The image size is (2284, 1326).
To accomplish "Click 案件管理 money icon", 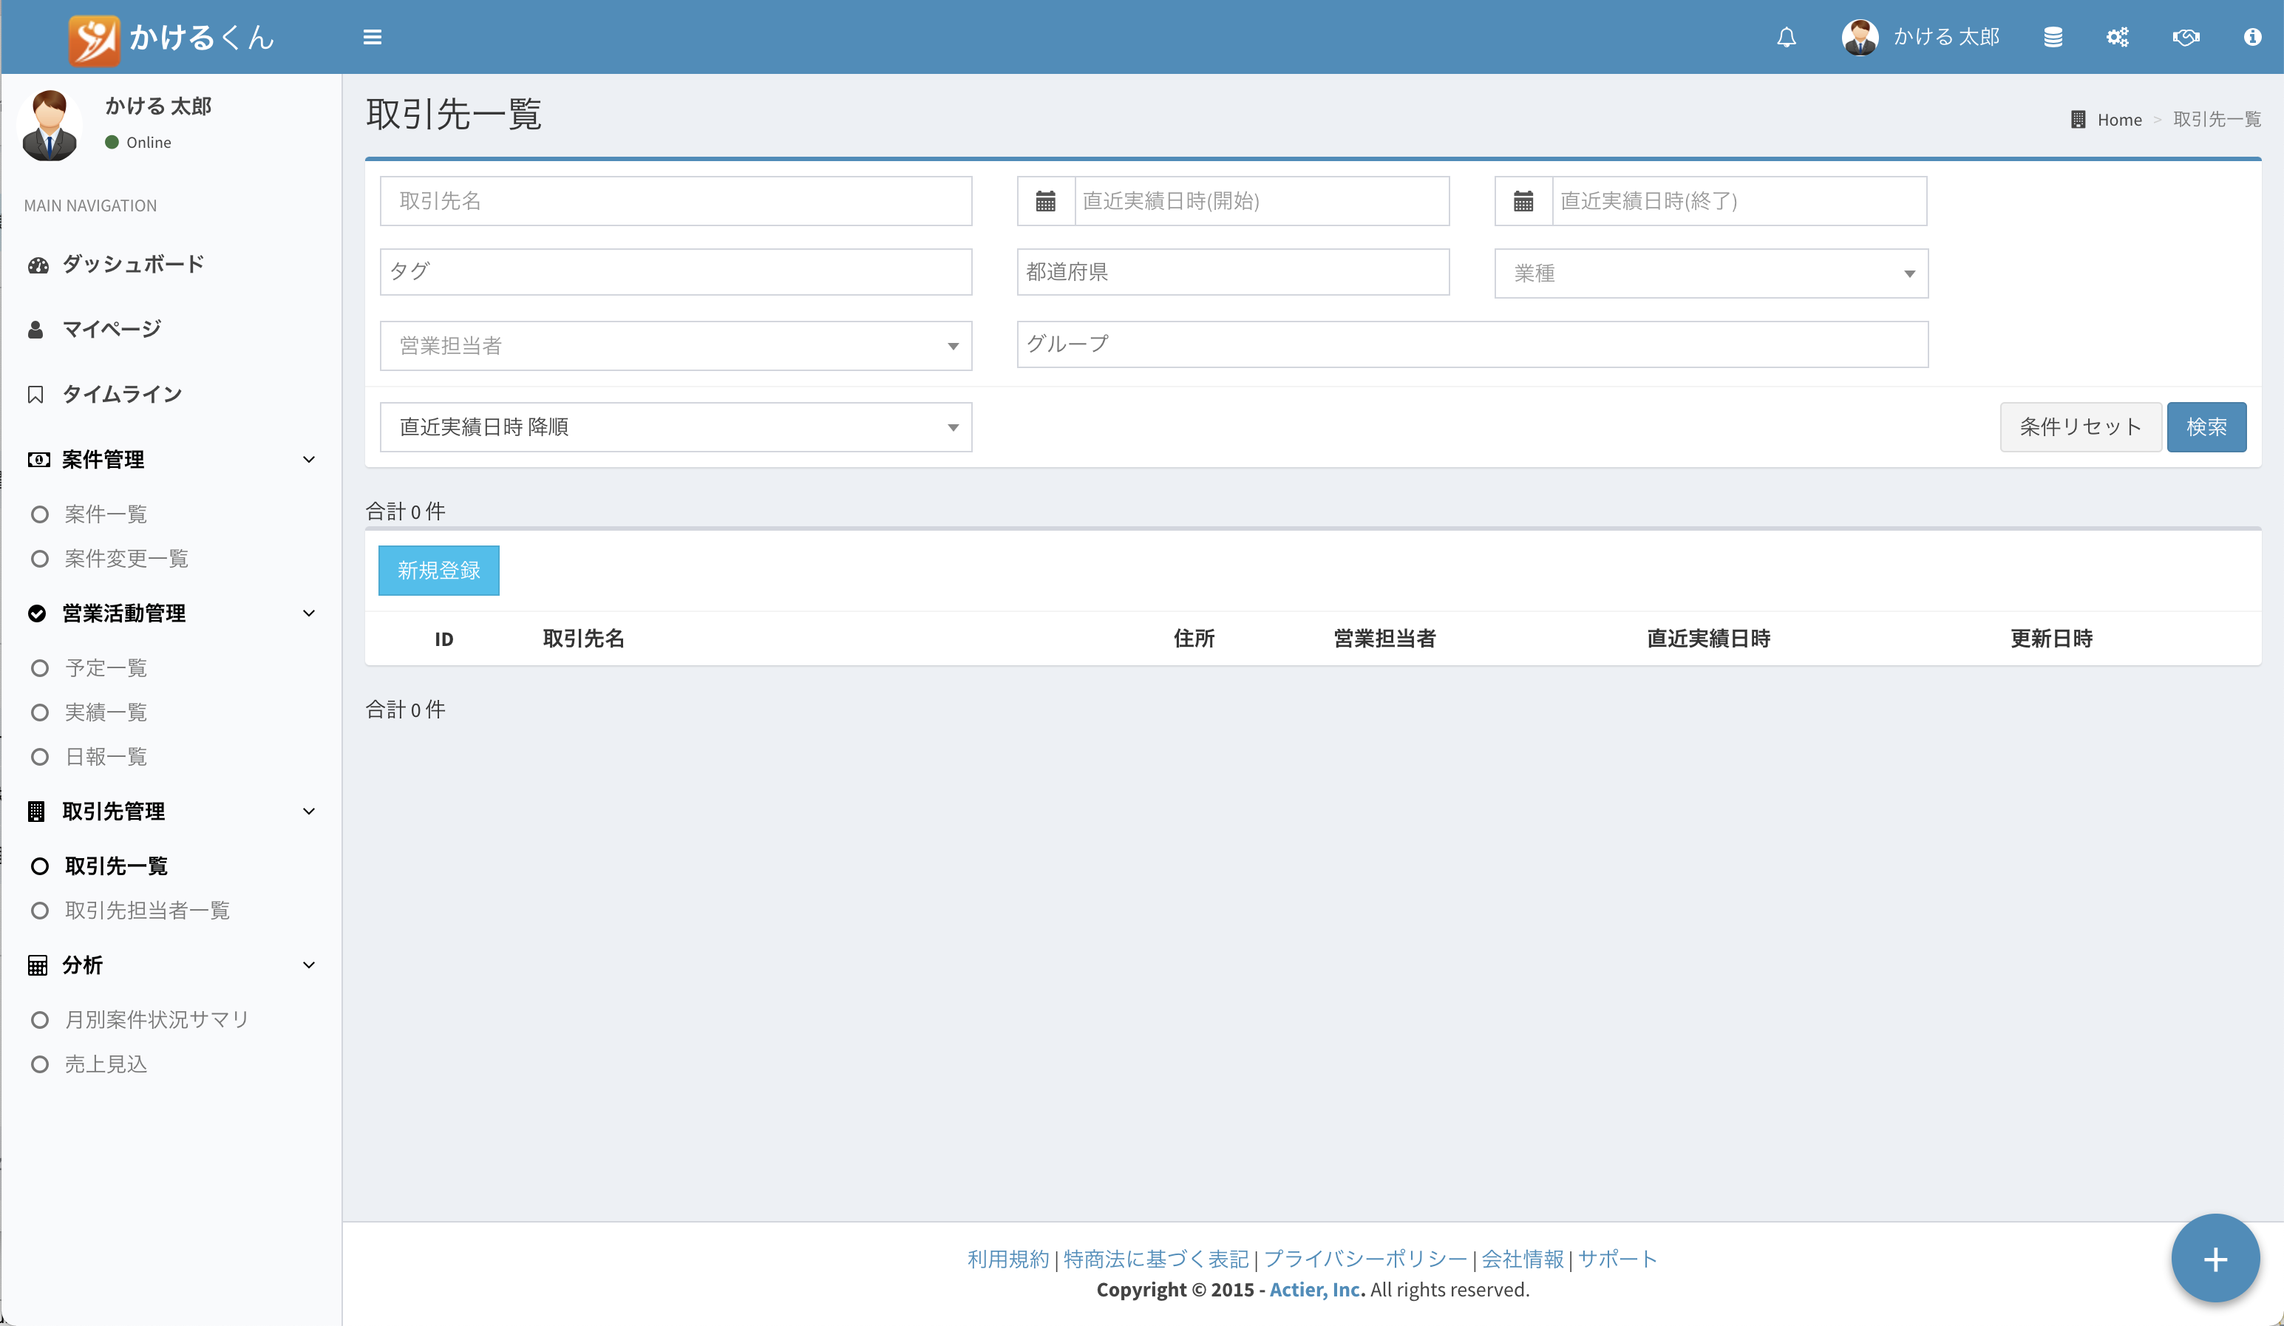I will click(38, 460).
